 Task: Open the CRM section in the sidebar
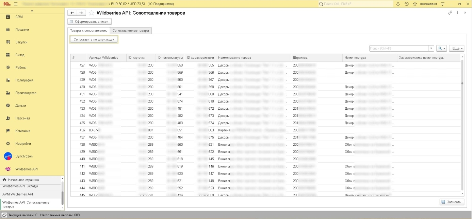click(x=19, y=17)
